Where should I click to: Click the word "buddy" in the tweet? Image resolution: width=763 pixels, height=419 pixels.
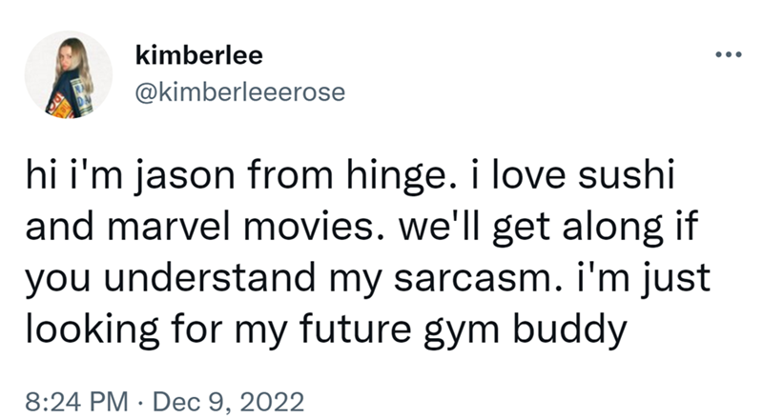[x=576, y=330]
